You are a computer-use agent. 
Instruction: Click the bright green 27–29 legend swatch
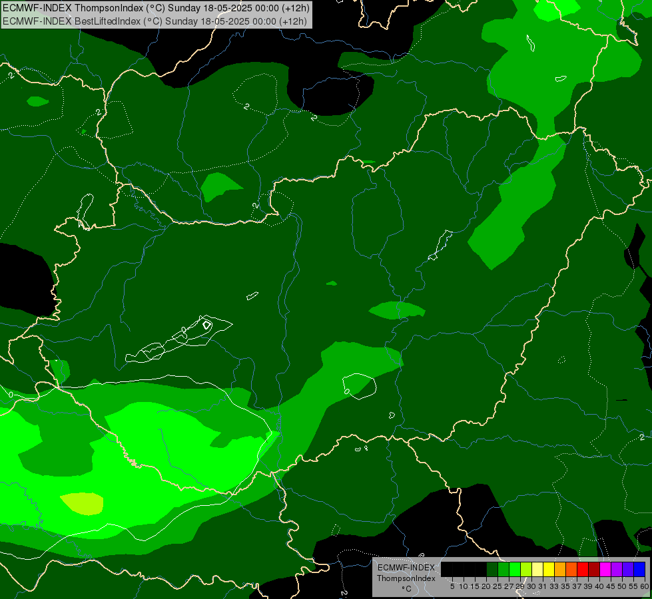pyautogui.click(x=515, y=570)
